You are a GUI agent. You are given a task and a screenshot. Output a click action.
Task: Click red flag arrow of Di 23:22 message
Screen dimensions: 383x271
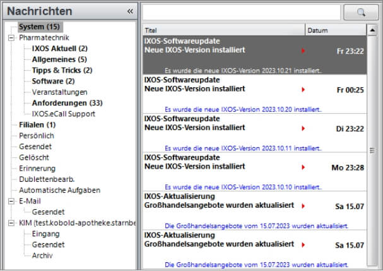click(303, 128)
